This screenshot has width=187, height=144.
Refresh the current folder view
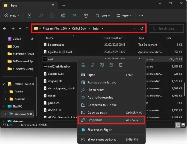pyautogui.click(x=142, y=28)
